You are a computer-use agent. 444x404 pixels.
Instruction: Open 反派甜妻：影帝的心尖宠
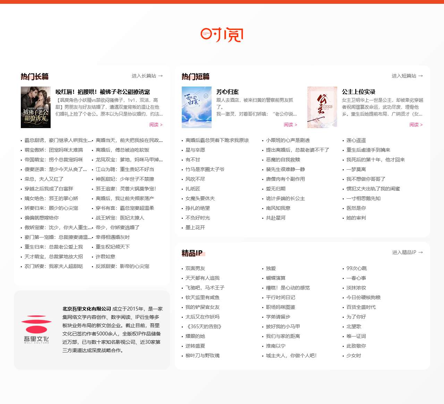122,266
